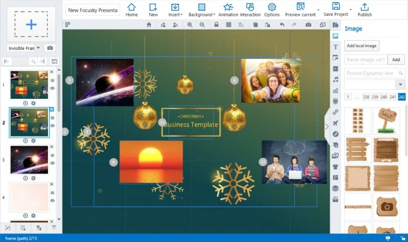The image size is (408, 242).
Task: Click the zoom in magnifier icon
Action: pos(189,25)
